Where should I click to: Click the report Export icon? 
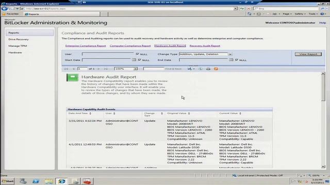coord(190,69)
